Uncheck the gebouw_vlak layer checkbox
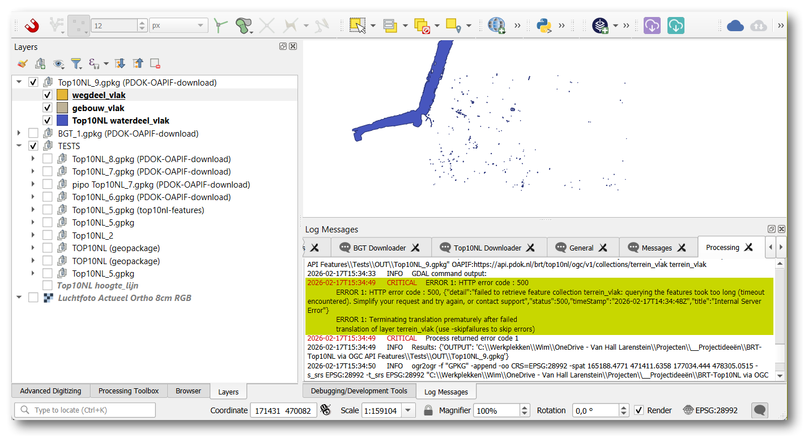Viewport: 804px width, 437px height. [x=48, y=108]
